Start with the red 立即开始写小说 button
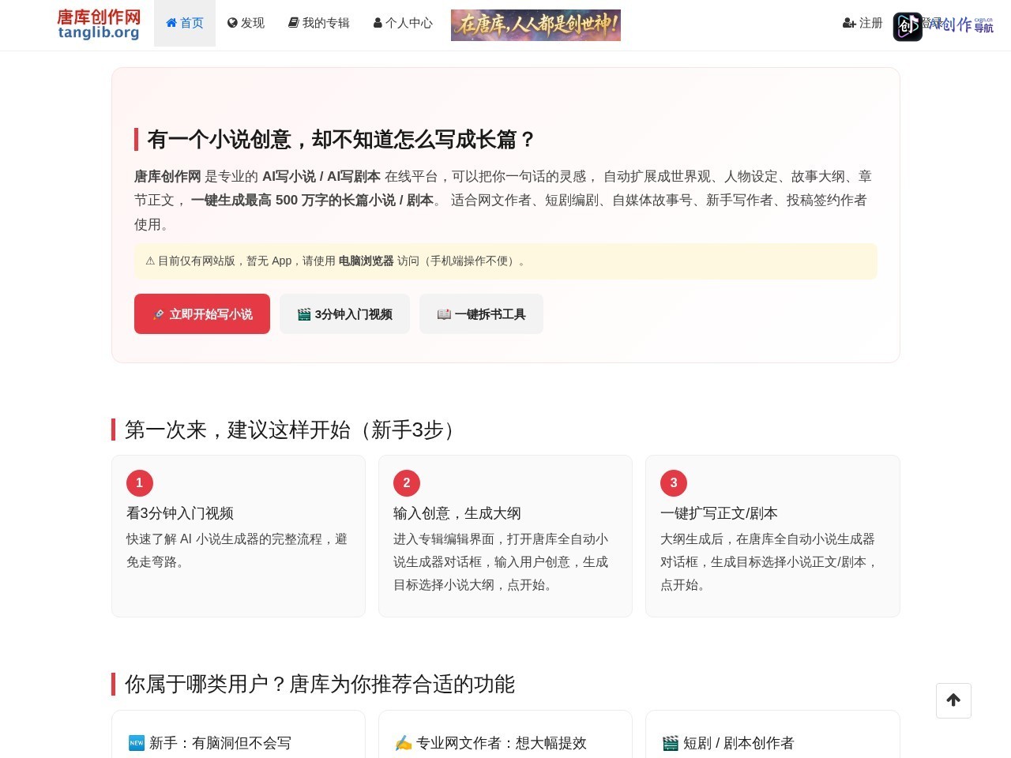Image resolution: width=1011 pixels, height=758 pixels. point(202,314)
